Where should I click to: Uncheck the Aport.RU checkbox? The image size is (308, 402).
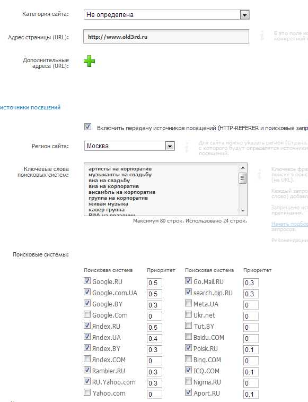(x=188, y=392)
